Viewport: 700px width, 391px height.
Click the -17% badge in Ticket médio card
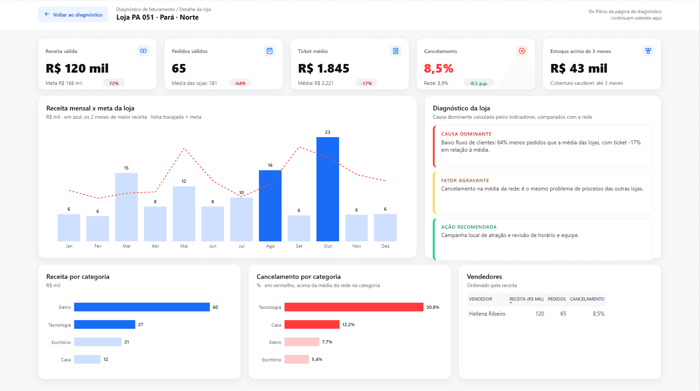(366, 83)
